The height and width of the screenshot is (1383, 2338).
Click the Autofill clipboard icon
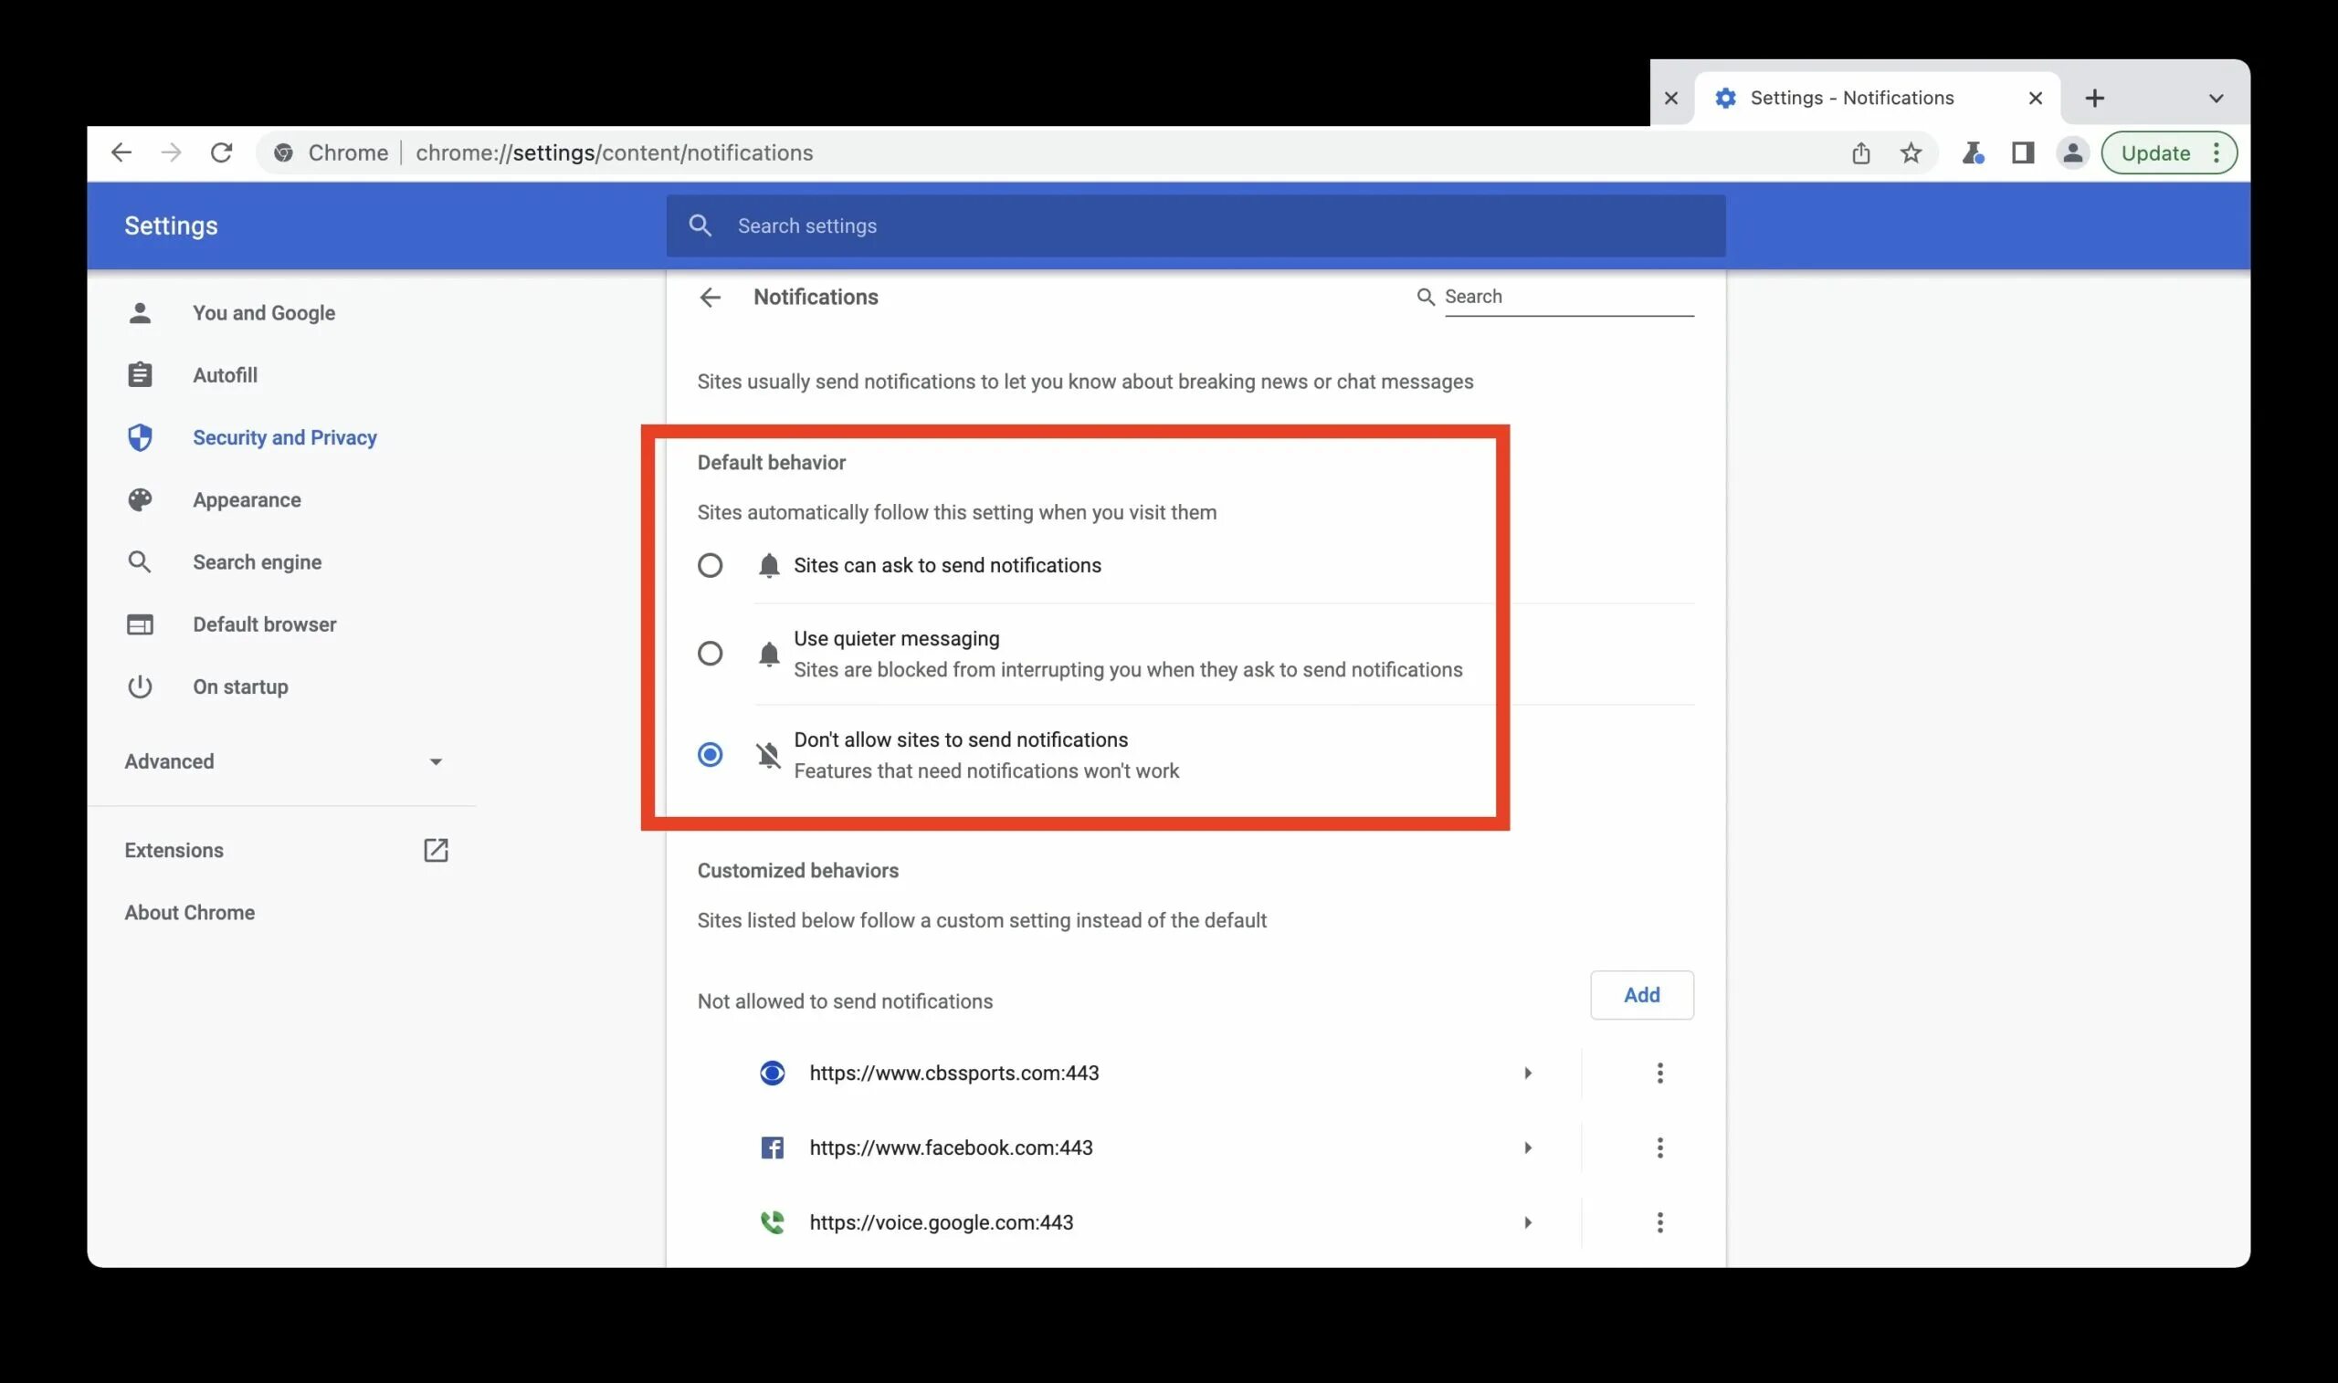(140, 375)
